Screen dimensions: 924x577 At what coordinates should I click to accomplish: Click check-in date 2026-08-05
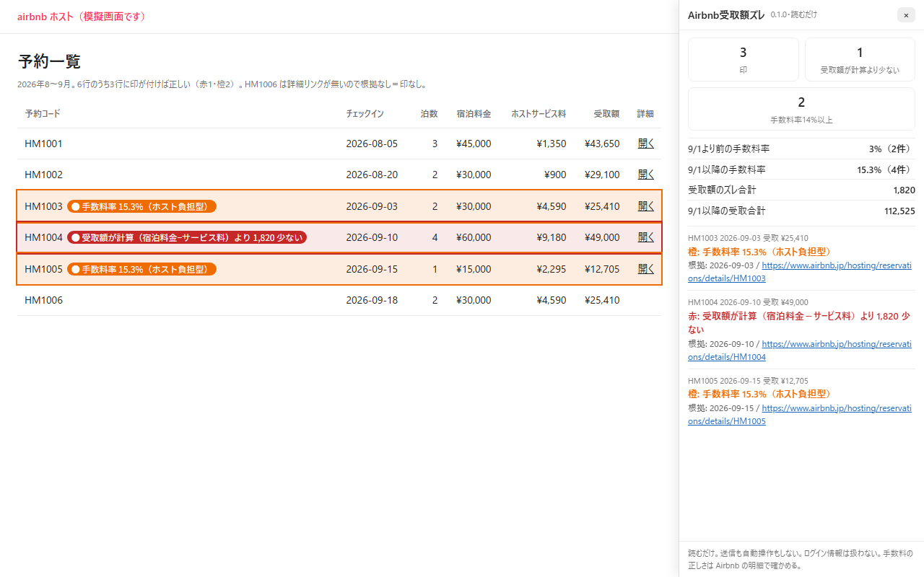372,144
